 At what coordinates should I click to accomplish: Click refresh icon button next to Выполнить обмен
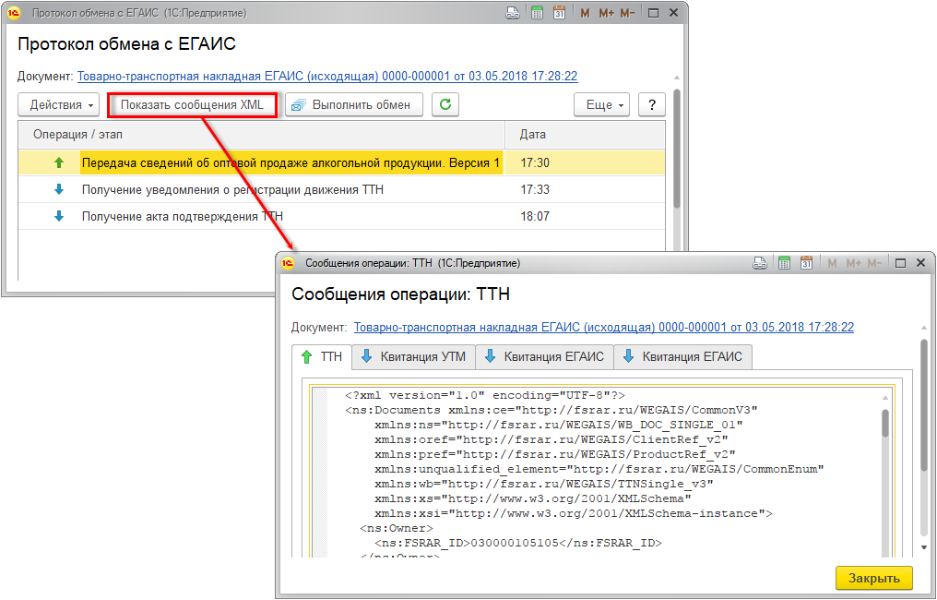[x=445, y=104]
